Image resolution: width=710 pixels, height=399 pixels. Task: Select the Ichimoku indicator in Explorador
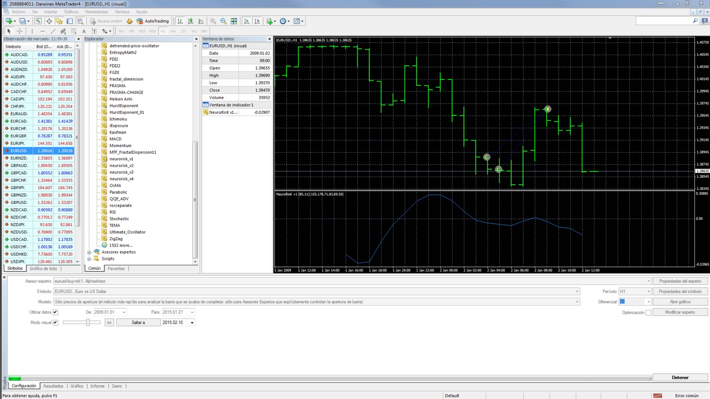tap(118, 119)
